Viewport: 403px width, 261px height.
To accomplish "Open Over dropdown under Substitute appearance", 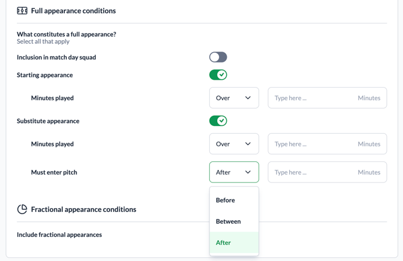I will [x=233, y=144].
